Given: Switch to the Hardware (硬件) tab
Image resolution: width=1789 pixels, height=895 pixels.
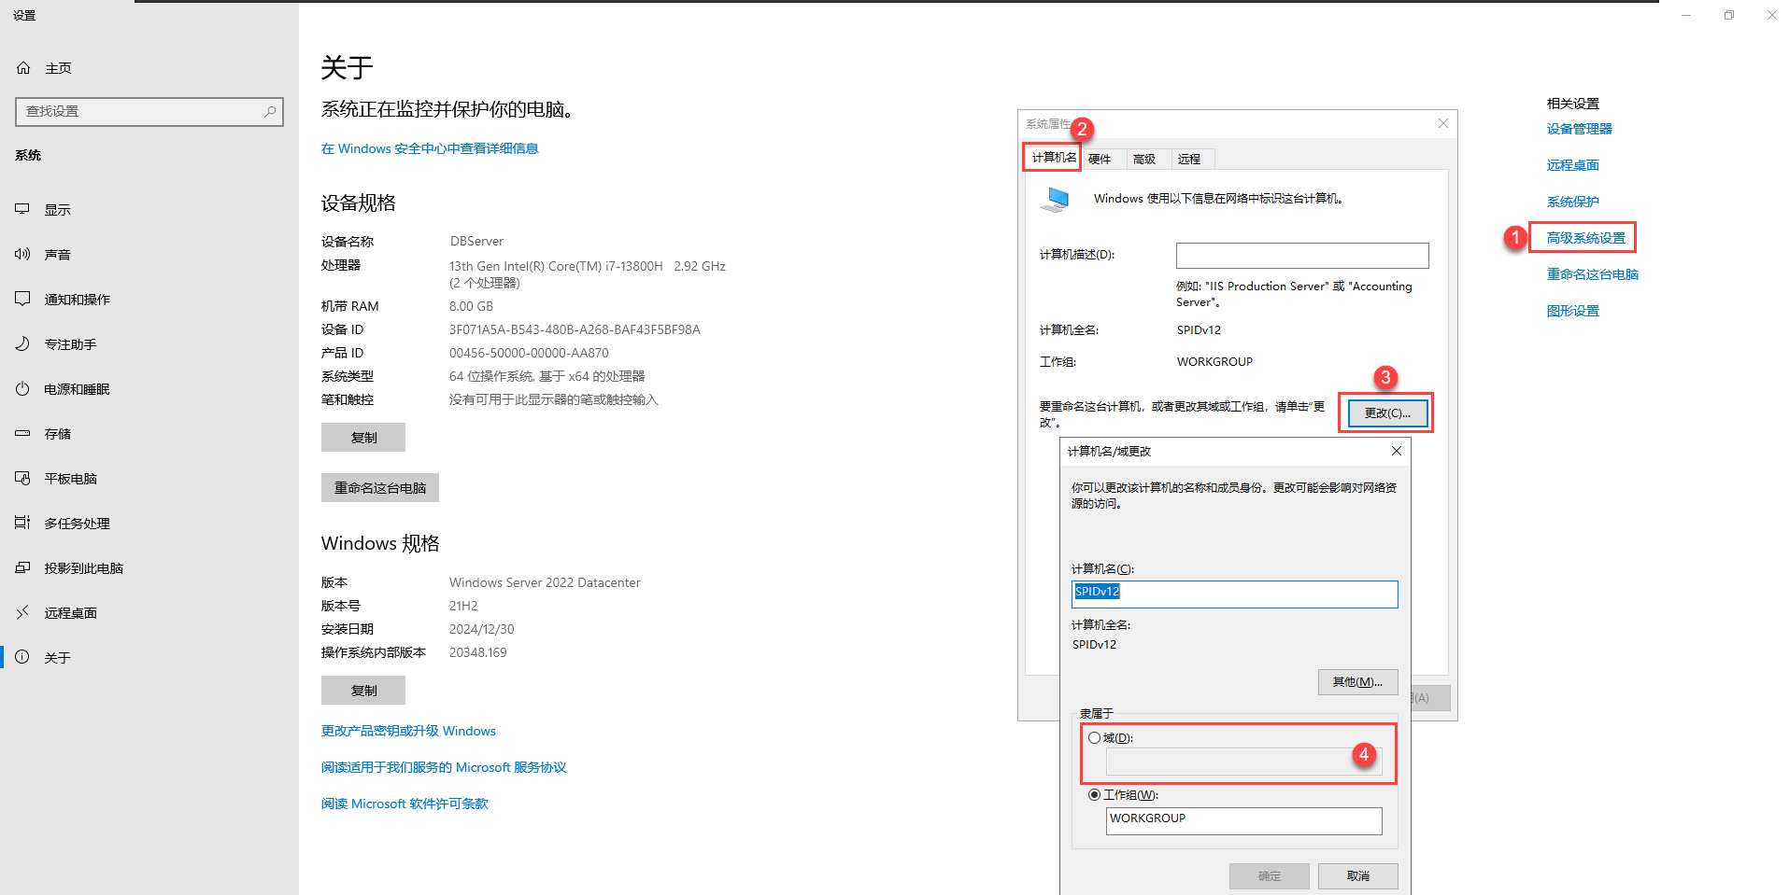Looking at the screenshot, I should tap(1100, 160).
